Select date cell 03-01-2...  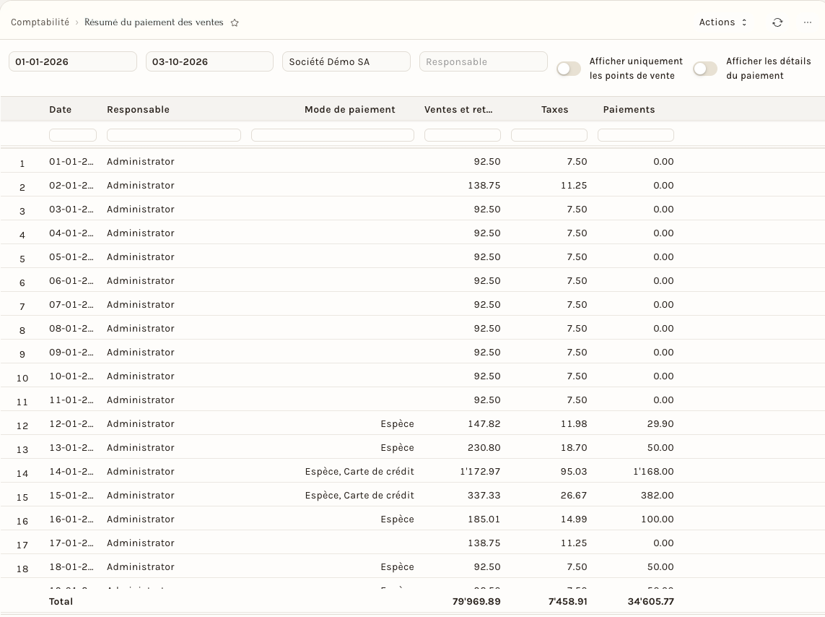[71, 209]
